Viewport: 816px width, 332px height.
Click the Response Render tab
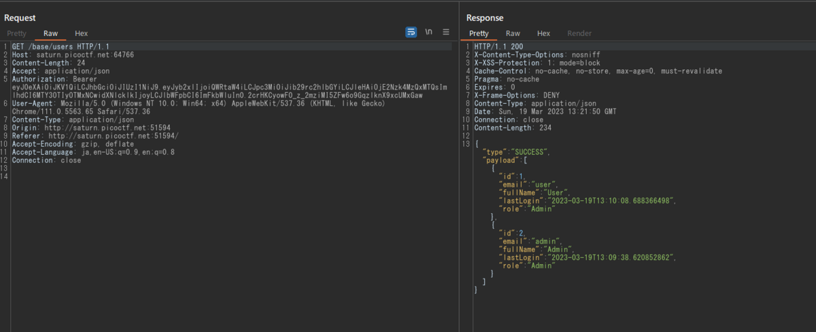point(579,33)
